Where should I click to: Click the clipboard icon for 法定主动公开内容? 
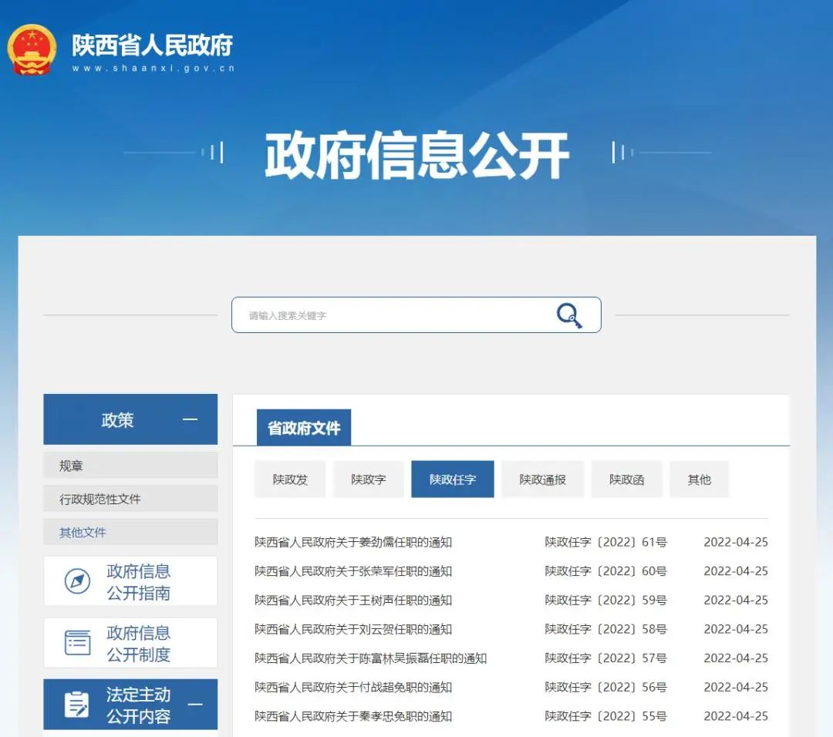pos(76,705)
